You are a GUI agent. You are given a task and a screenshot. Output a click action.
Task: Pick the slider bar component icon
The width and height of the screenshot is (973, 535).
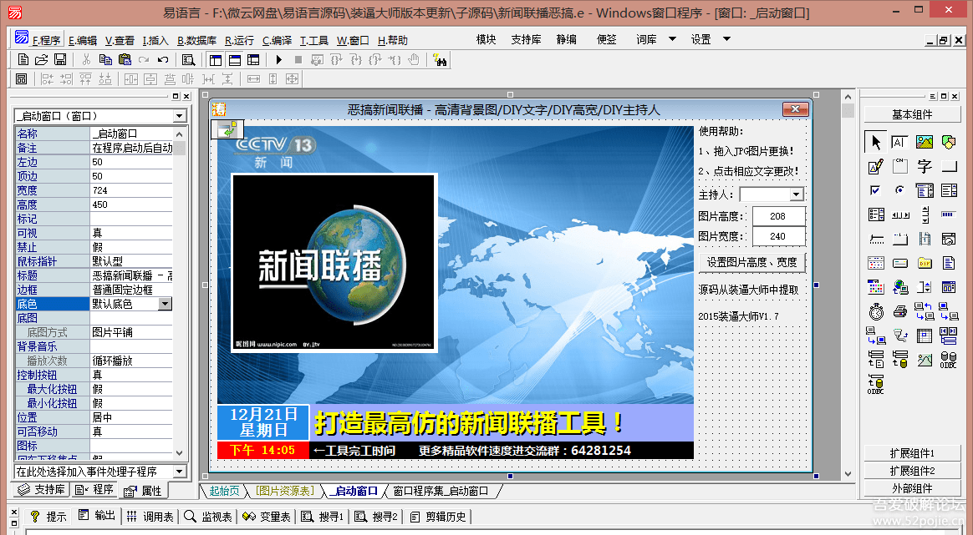tap(875, 239)
